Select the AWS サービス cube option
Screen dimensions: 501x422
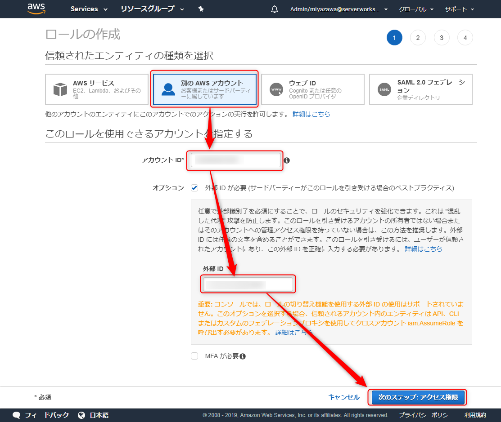point(97,89)
